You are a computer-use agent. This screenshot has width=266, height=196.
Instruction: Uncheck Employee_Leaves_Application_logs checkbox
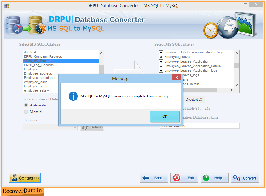(x=161, y=70)
